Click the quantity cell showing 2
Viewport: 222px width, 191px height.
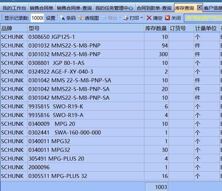tap(156, 72)
